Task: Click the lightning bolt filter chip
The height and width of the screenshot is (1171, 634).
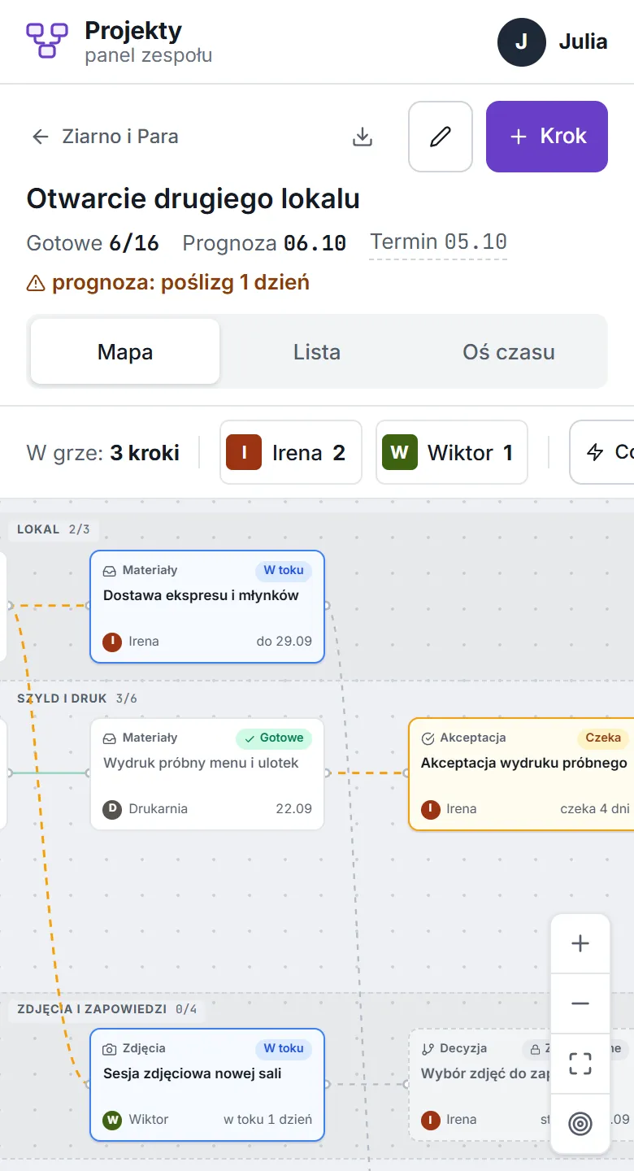Action: (x=601, y=452)
